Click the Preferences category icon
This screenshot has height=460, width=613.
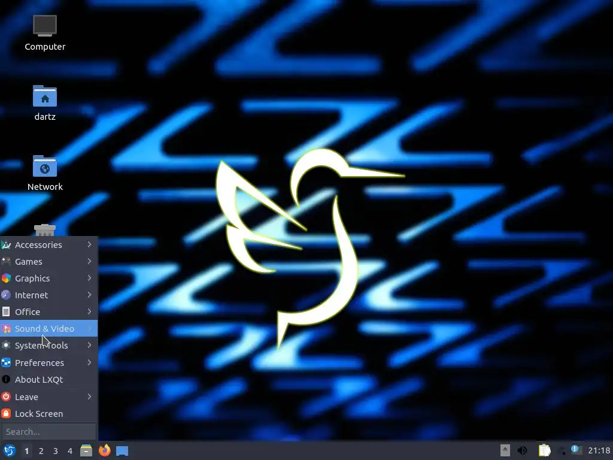coord(6,362)
